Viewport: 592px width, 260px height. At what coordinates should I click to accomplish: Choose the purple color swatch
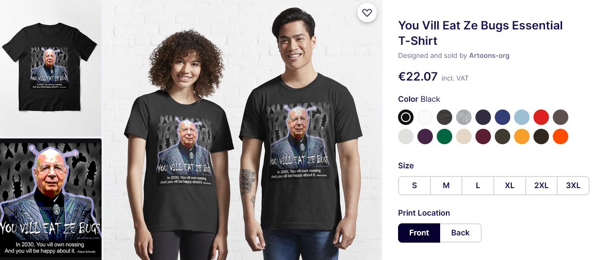click(425, 137)
